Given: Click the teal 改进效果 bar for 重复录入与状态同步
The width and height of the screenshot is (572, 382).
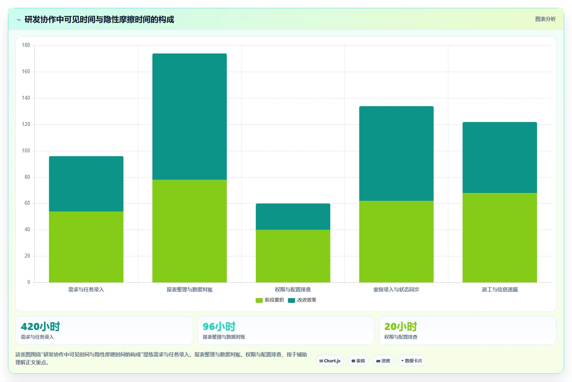Looking at the screenshot, I should coord(396,154).
